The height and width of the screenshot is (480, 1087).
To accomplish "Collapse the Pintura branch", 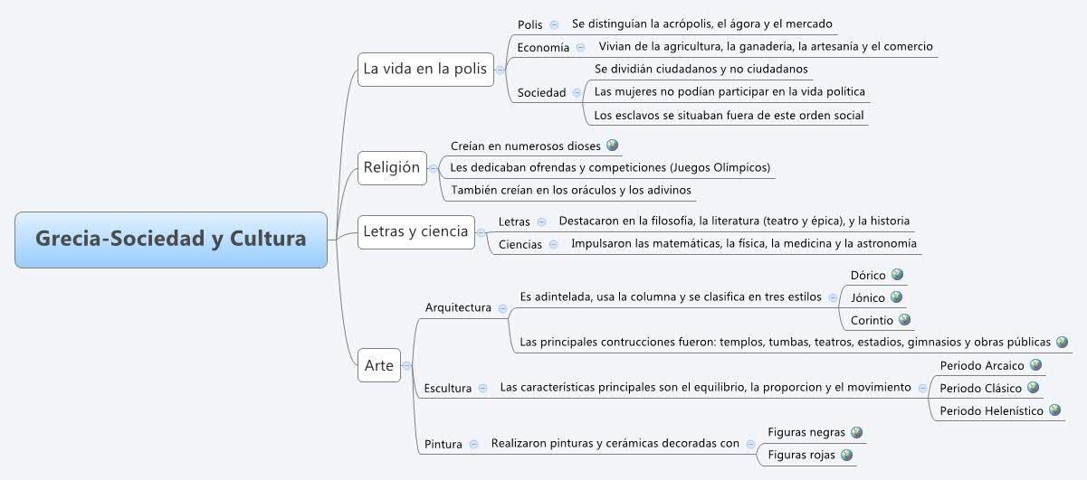I will [473, 444].
